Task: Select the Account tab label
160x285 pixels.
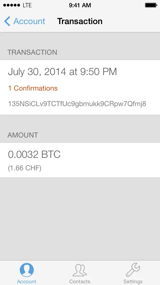Action: [x=26, y=281]
